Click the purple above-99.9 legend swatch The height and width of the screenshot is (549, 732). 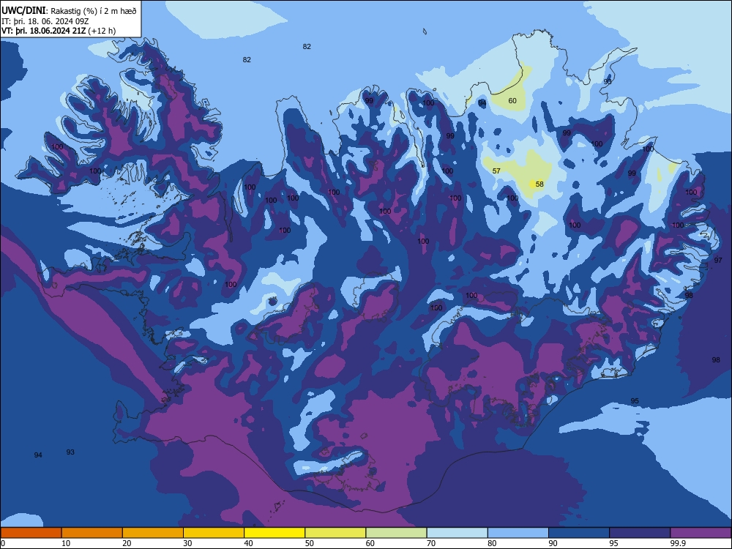[701, 533]
